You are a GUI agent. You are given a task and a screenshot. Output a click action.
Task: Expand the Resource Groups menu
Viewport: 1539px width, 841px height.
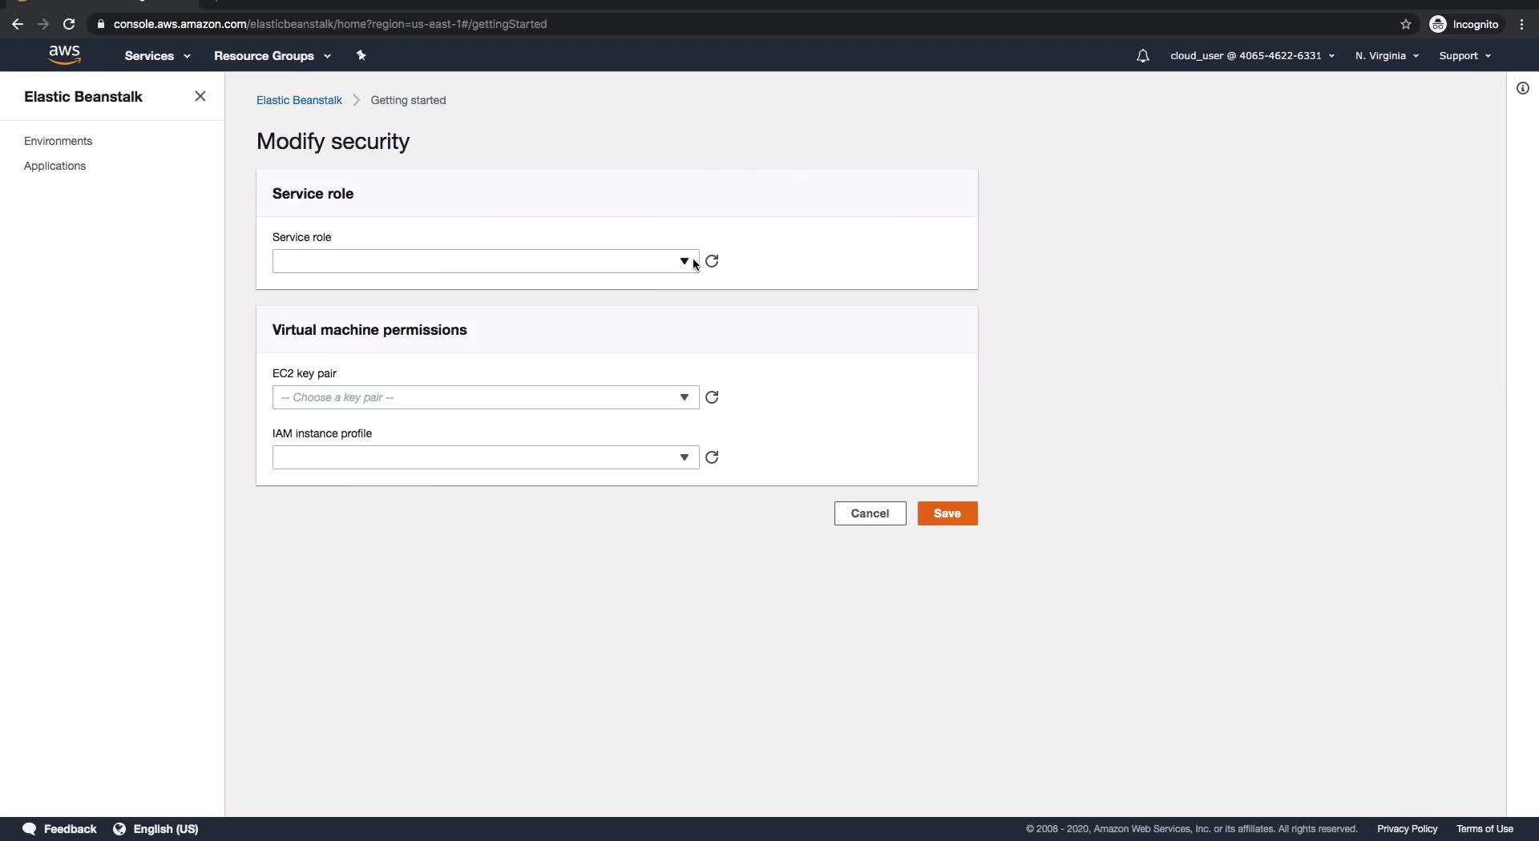click(273, 56)
